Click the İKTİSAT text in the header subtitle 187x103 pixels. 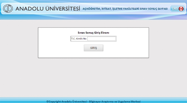coord(106,9)
